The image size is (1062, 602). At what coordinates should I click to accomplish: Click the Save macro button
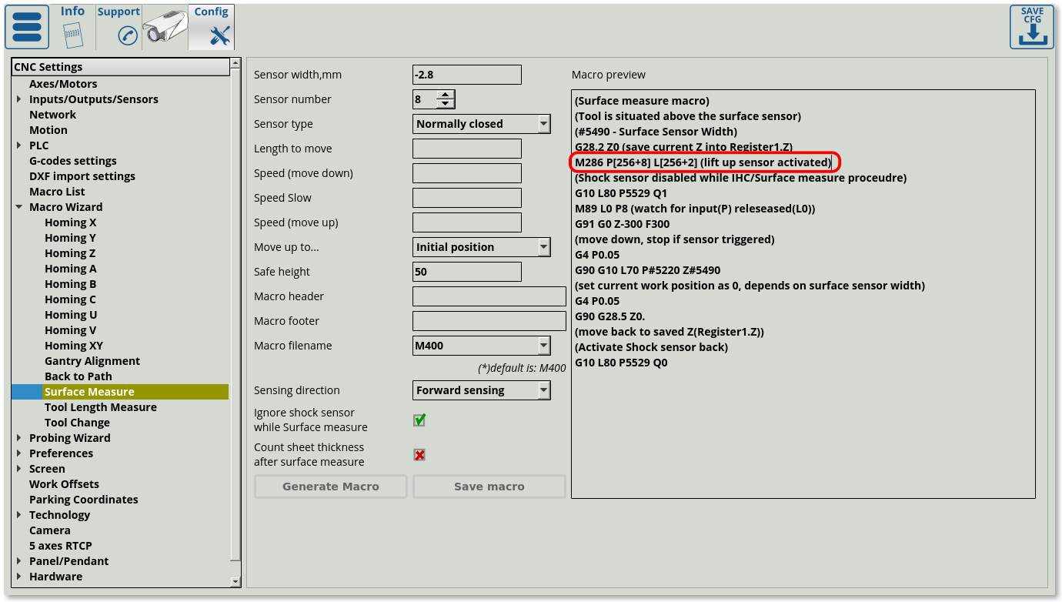click(x=489, y=487)
